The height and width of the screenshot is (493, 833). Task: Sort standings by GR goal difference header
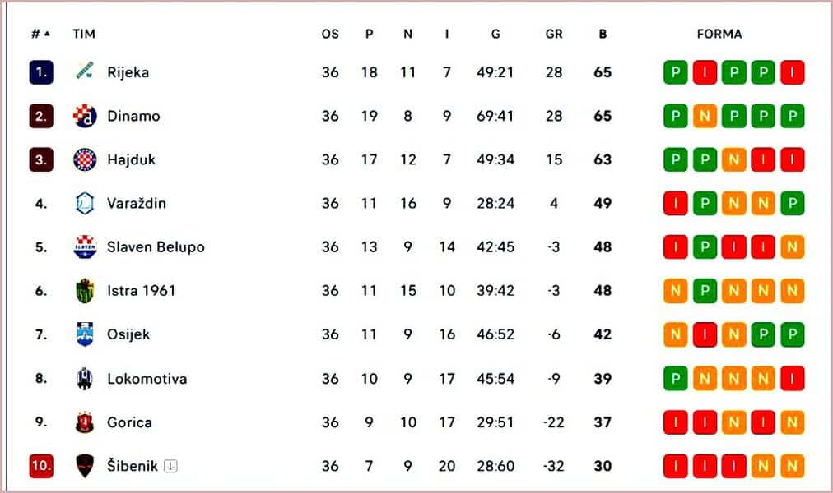click(554, 34)
